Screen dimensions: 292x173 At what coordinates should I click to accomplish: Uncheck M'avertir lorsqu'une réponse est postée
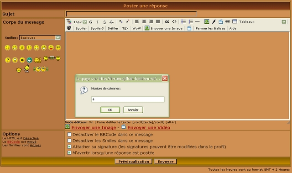[69, 153]
